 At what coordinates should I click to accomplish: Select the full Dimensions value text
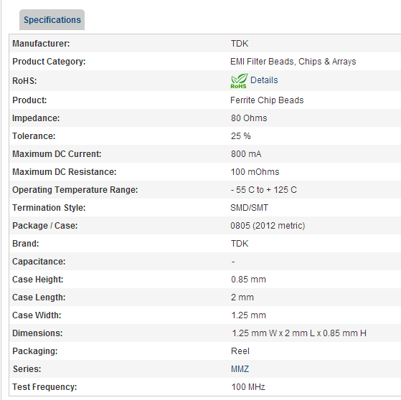pyautogui.click(x=299, y=333)
